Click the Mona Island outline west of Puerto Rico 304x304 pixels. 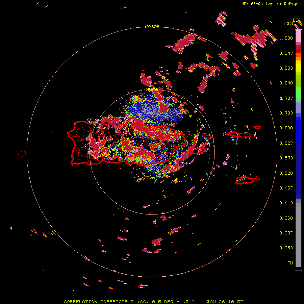(x=22, y=154)
